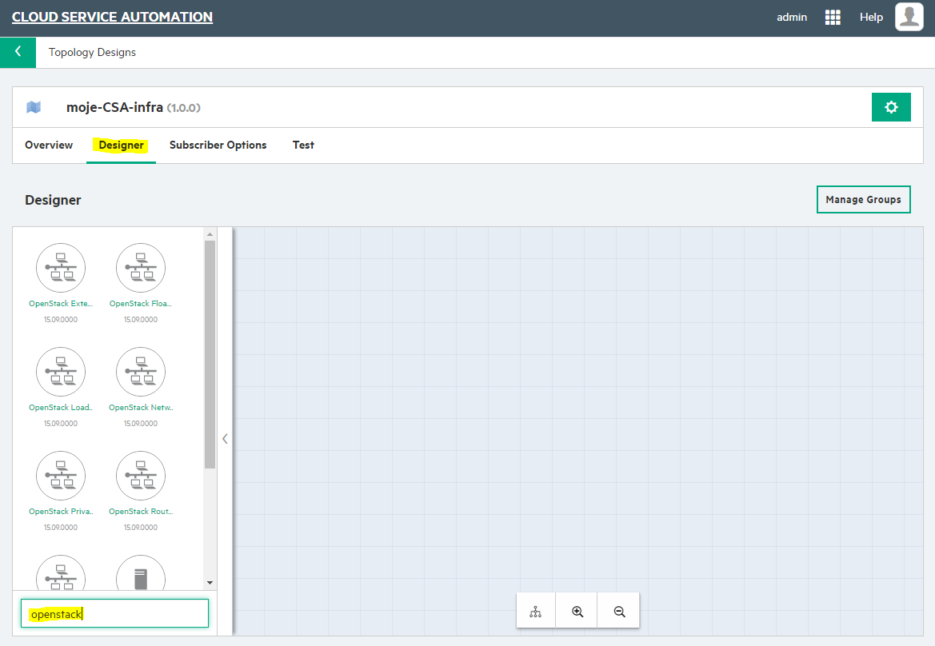Zoom out on the designer canvas
Image resolution: width=935 pixels, height=646 pixels.
coord(619,612)
